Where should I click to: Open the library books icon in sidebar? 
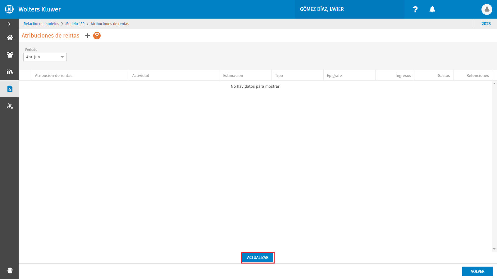10,72
